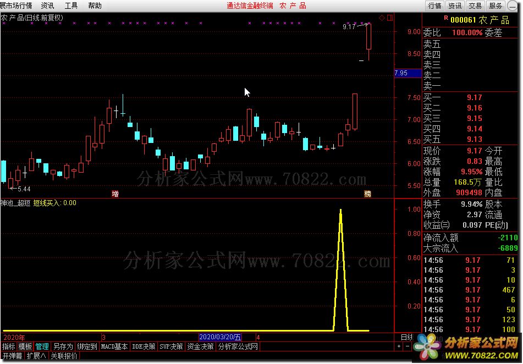This screenshot has width=523, height=364.
Task: Click the stock title 000061 农产品
Action: (x=480, y=20)
